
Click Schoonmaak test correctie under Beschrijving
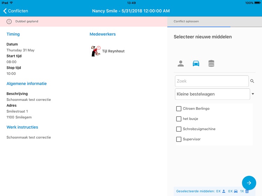[29, 100]
